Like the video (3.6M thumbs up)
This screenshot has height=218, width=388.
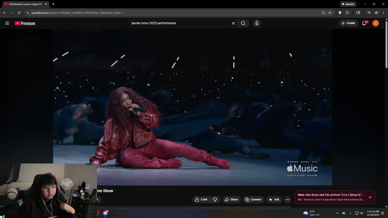(x=201, y=200)
